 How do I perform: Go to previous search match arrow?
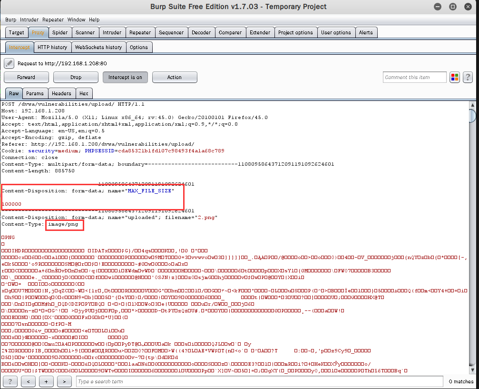tap(29, 381)
